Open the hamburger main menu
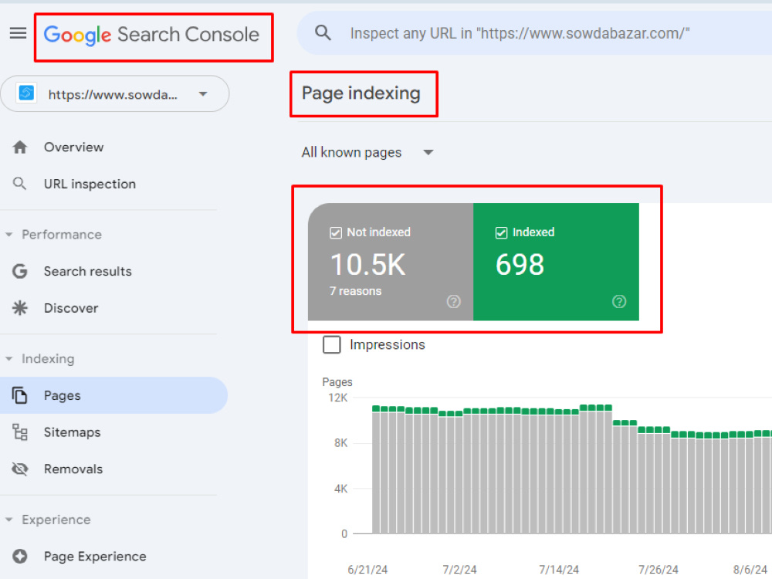Screen dimensions: 772x579 (19, 33)
